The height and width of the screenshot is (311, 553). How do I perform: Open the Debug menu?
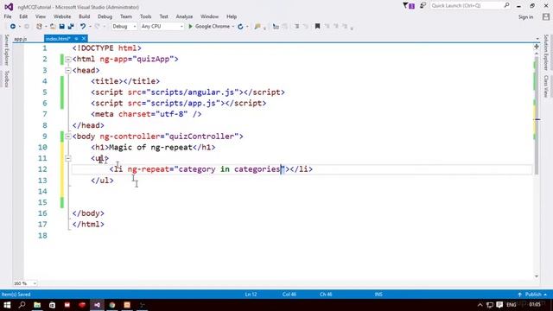105,16
